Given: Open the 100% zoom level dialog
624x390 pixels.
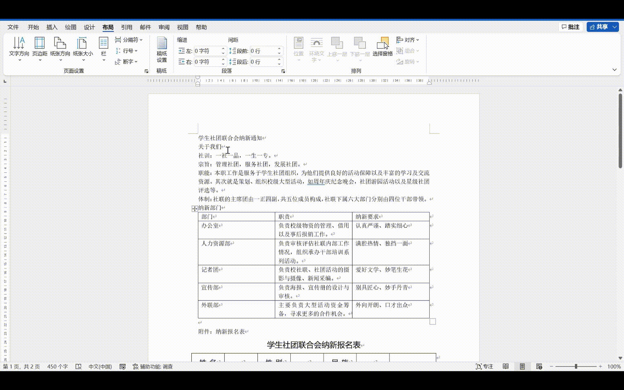Looking at the screenshot, I should (x=614, y=367).
